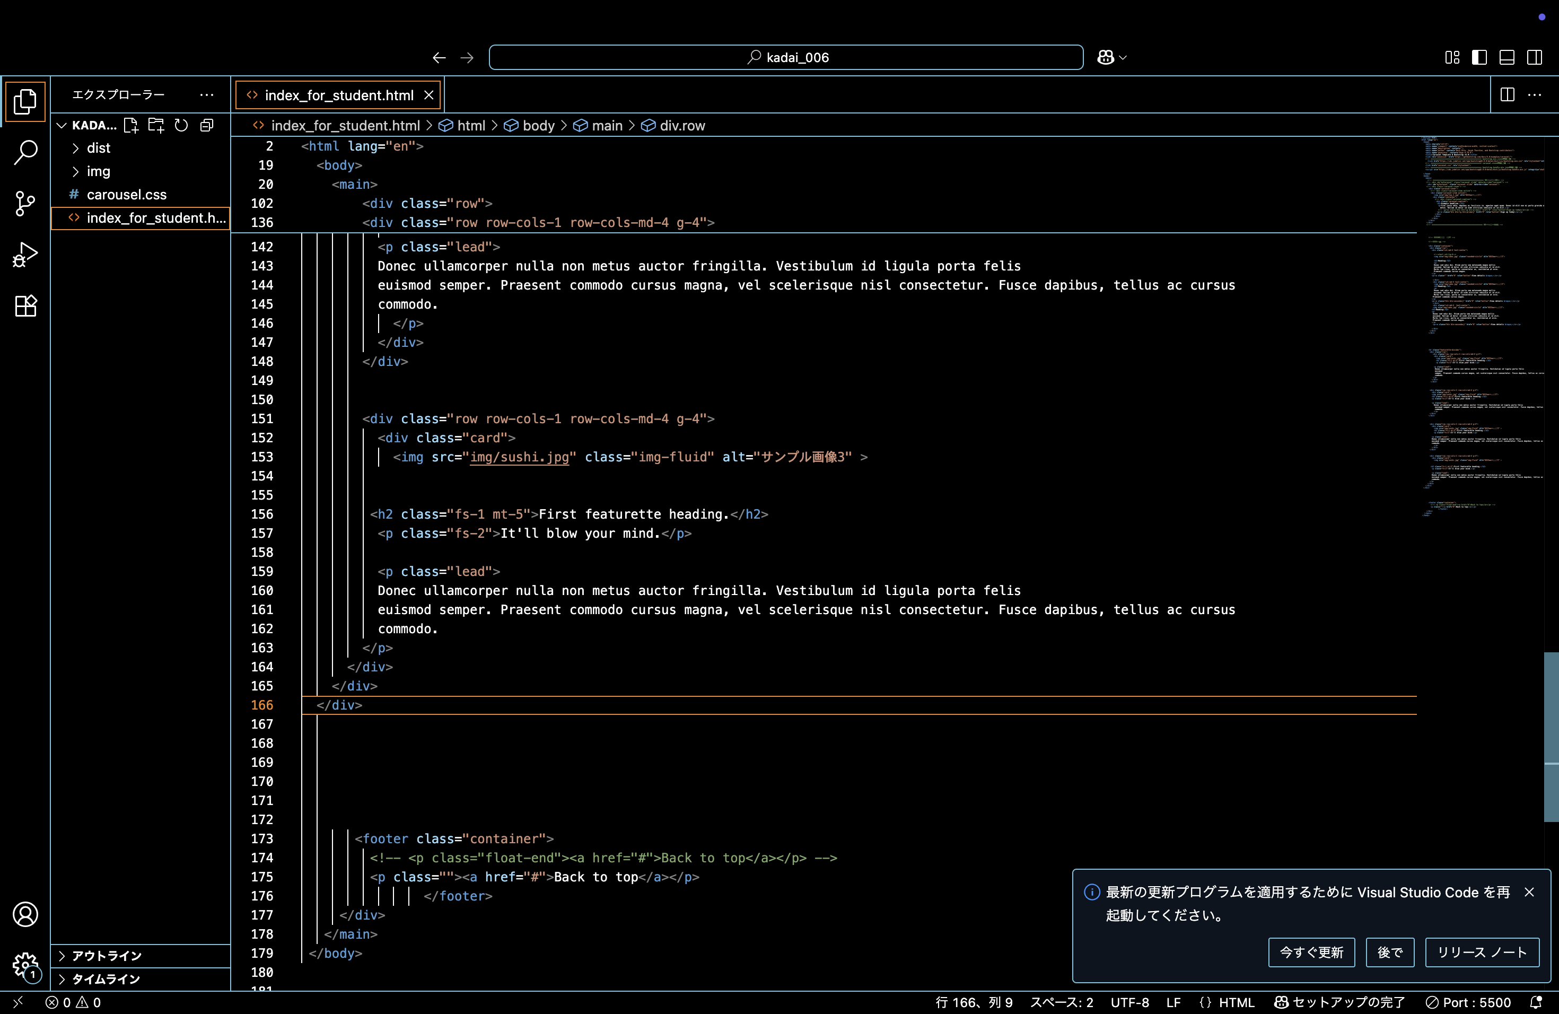Screen dimensions: 1559x1014
Task: Place cursor on footer class="container" line
Action: [454, 839]
